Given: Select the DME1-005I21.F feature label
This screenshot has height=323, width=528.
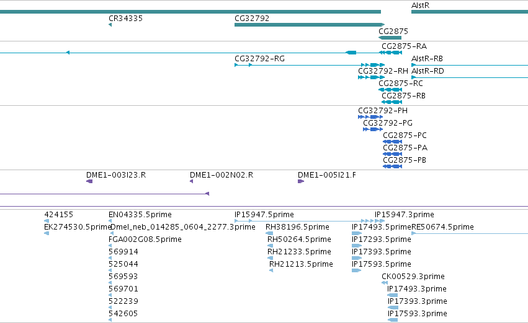Looking at the screenshot, I should pos(326,175).
